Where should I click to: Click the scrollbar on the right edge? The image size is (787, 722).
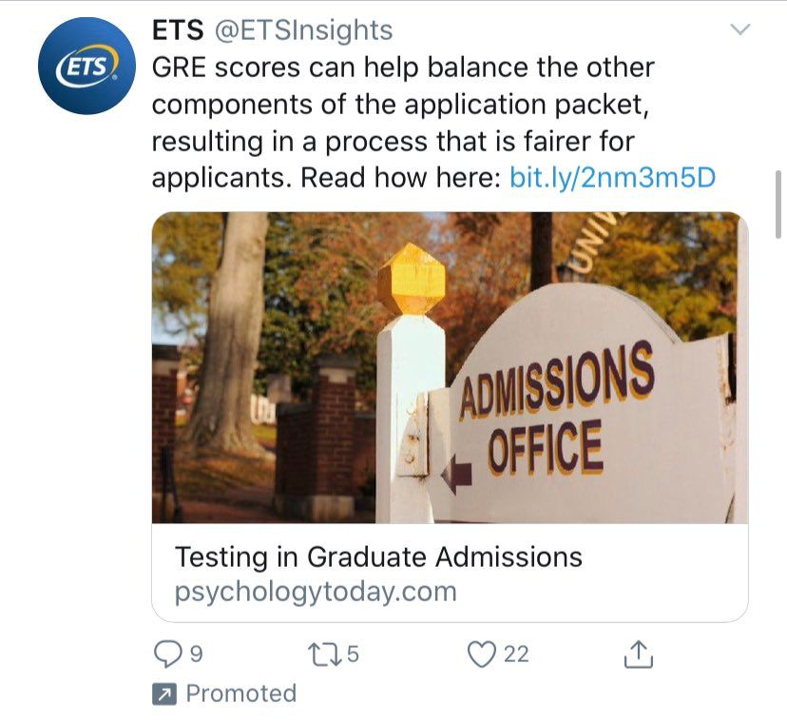click(780, 205)
